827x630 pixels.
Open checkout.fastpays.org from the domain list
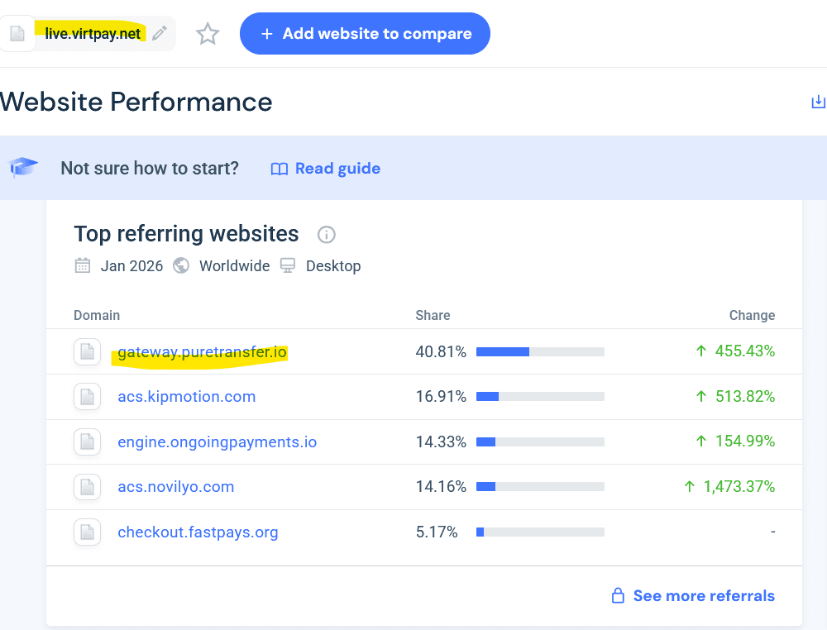coord(198,532)
